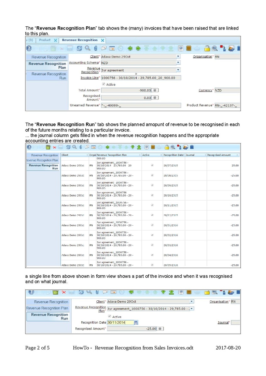Toggle the Active checkbox in the Plan form
This screenshot has width=266, height=376.
(x=104, y=84)
